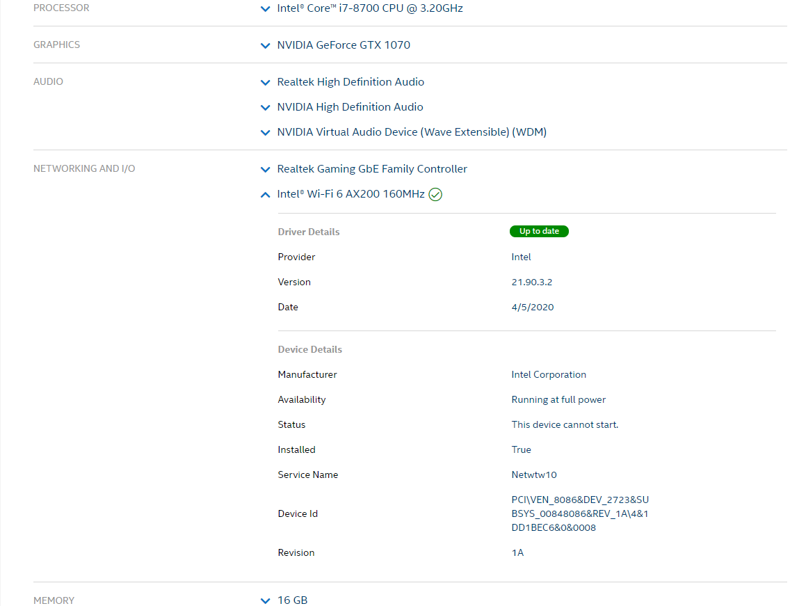Expand Realtek High Definition Audio chevron
Screen dimensions: 790x606
click(265, 82)
